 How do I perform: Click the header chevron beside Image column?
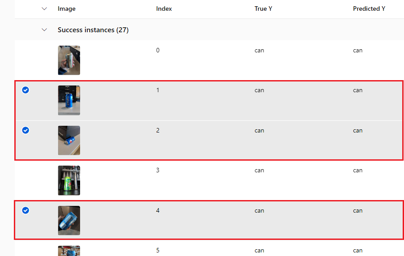44,9
